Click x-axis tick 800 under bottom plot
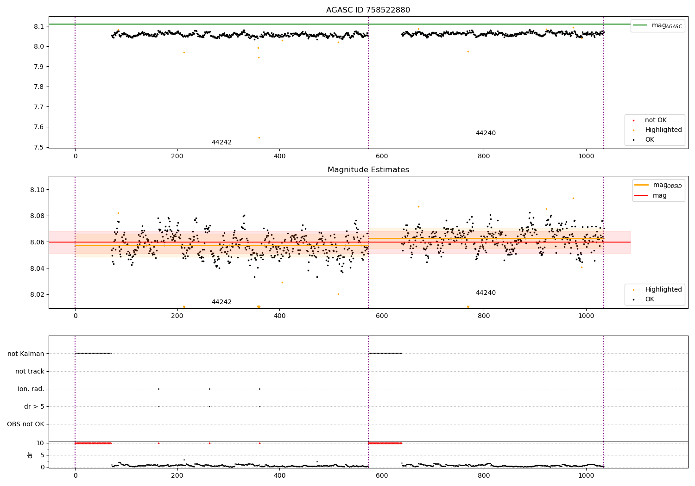This screenshot has width=695, height=486. [484, 475]
